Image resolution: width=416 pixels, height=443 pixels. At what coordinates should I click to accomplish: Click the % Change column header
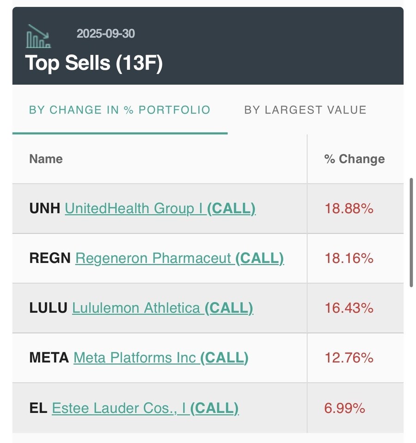tap(355, 159)
